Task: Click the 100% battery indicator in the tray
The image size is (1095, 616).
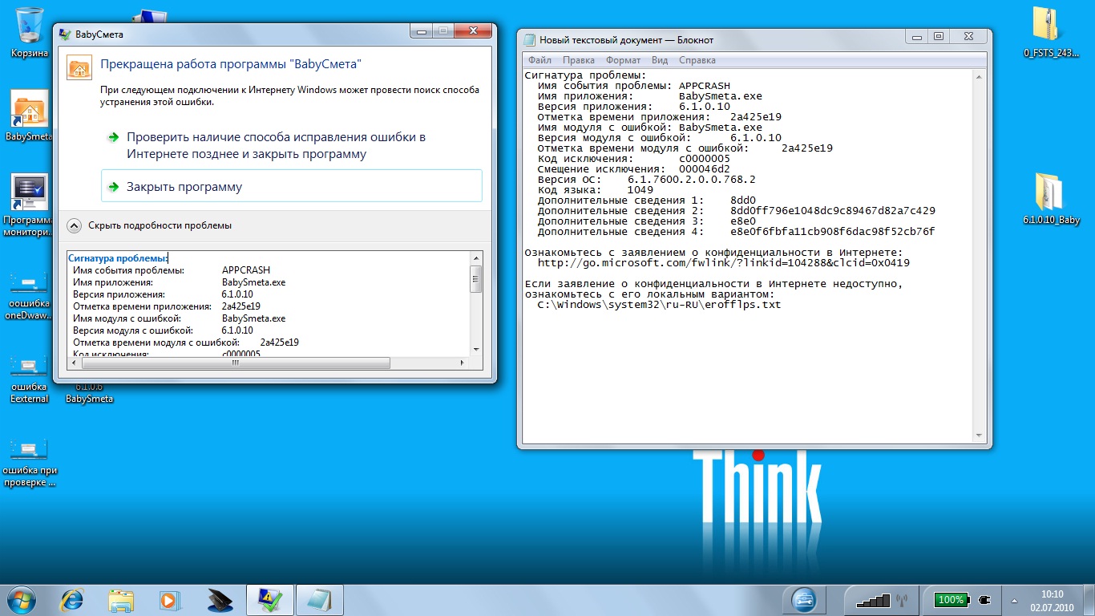Action: pyautogui.click(x=951, y=599)
